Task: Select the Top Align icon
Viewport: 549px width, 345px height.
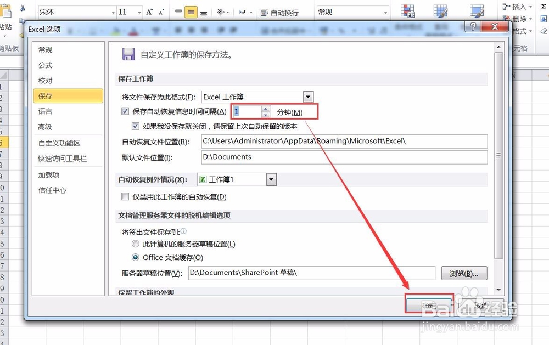Action: tap(178, 12)
